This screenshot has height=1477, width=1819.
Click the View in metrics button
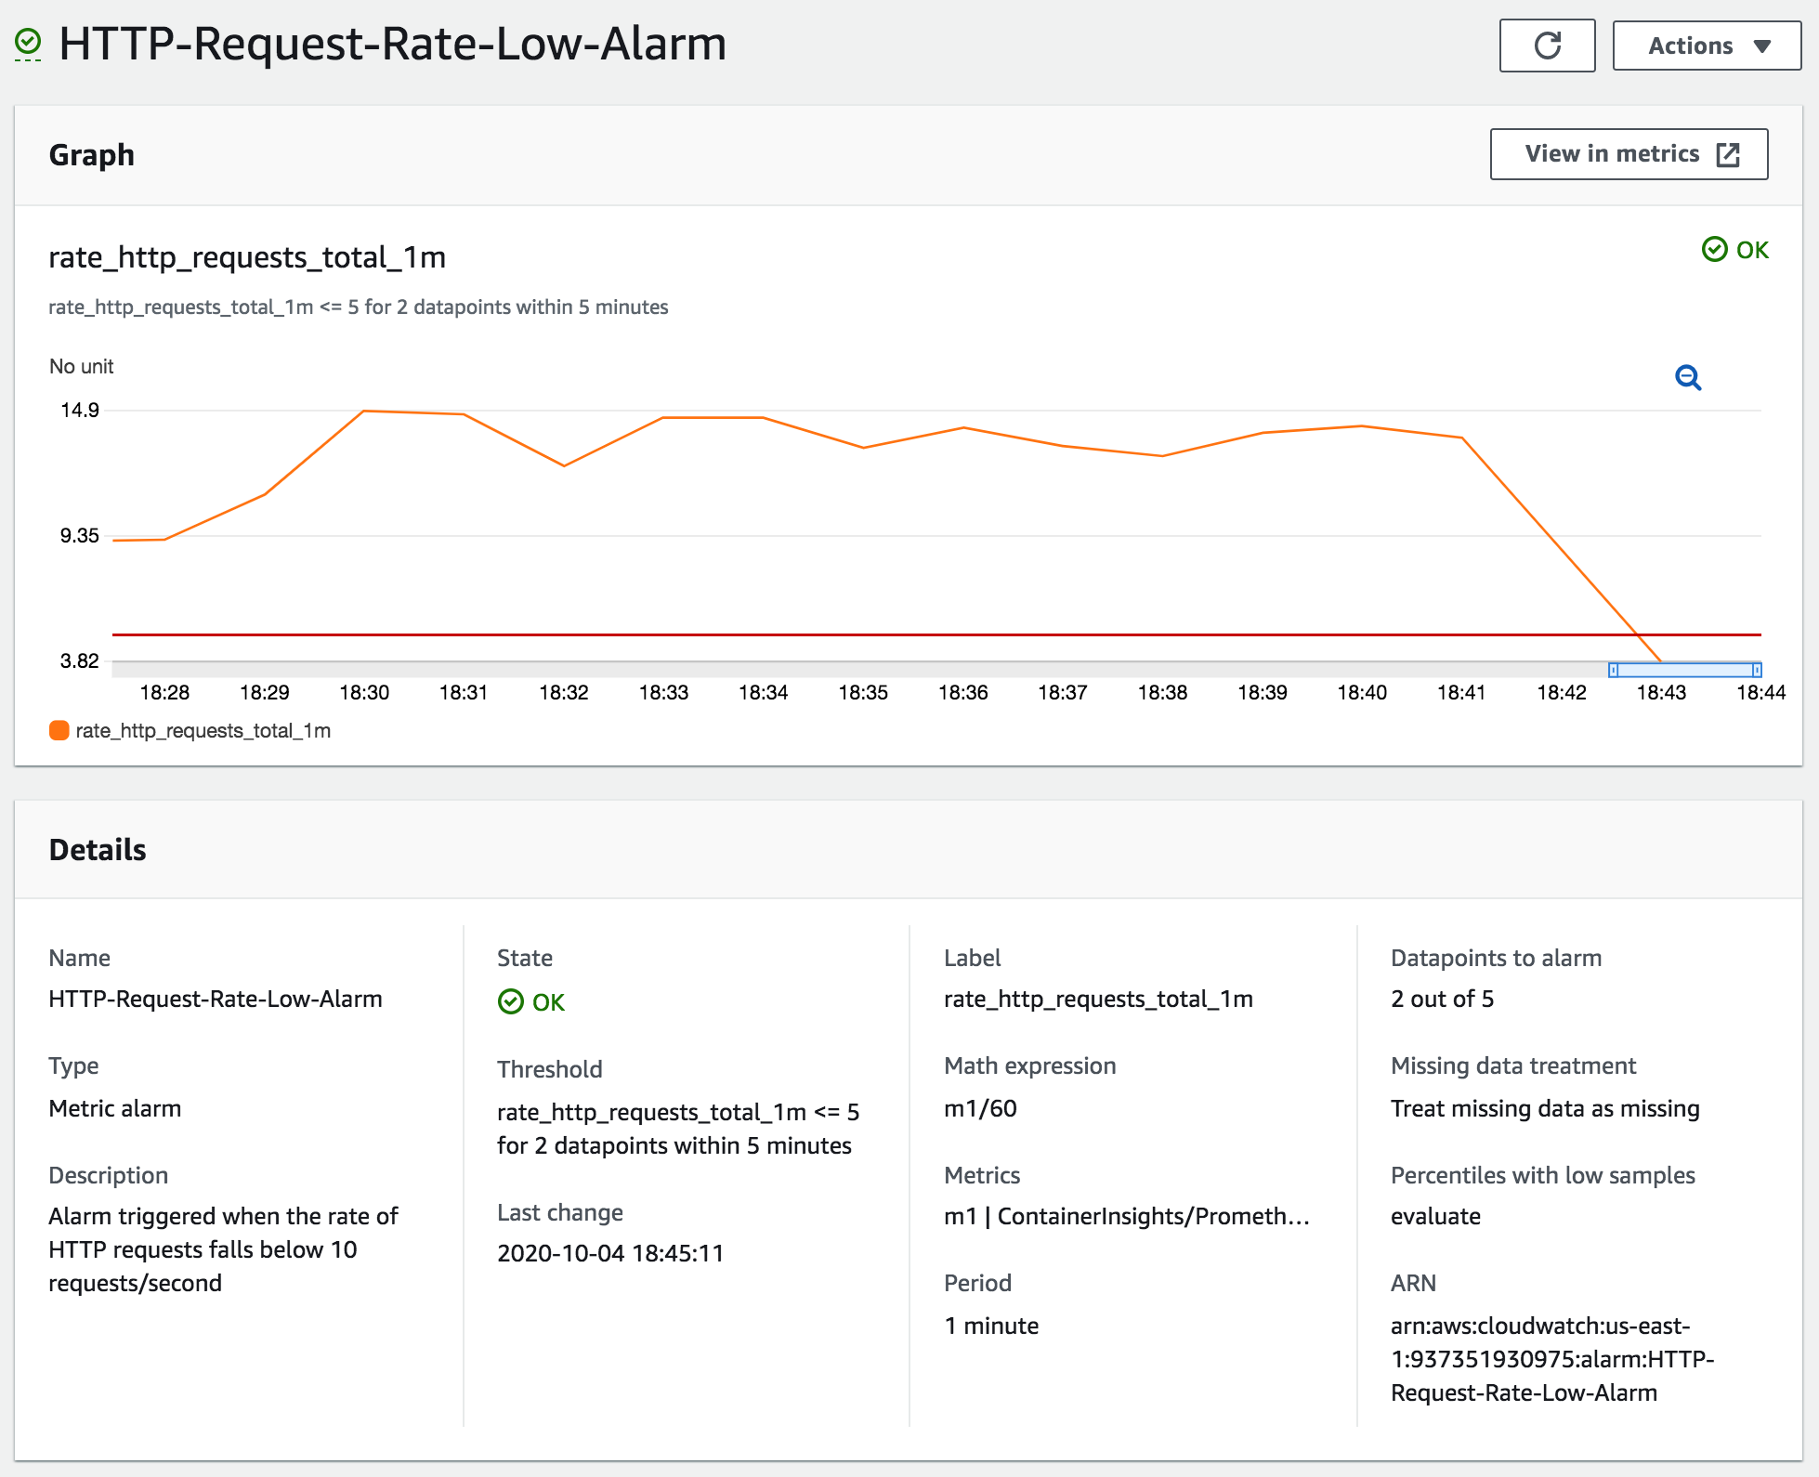coord(1628,154)
